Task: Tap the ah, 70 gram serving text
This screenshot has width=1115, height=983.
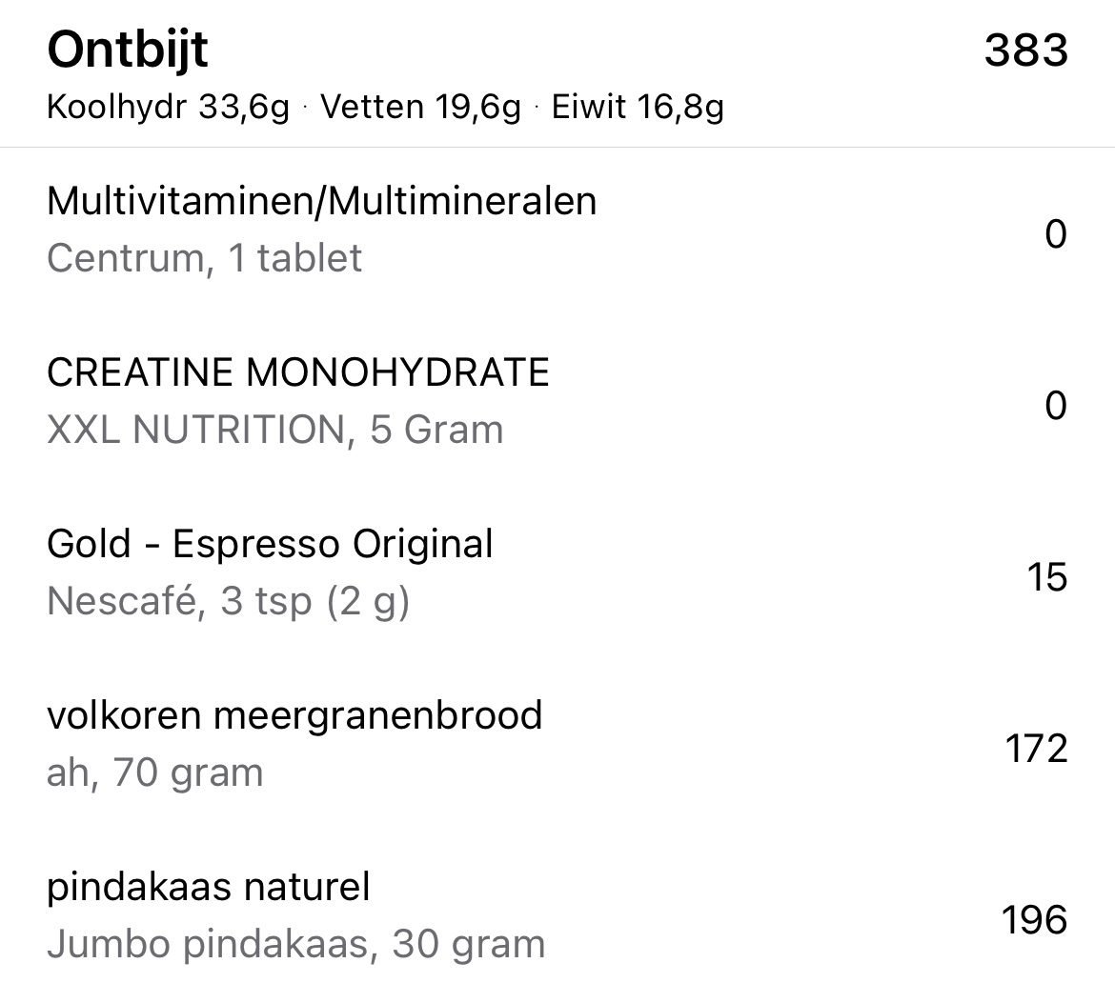Action: [x=154, y=772]
